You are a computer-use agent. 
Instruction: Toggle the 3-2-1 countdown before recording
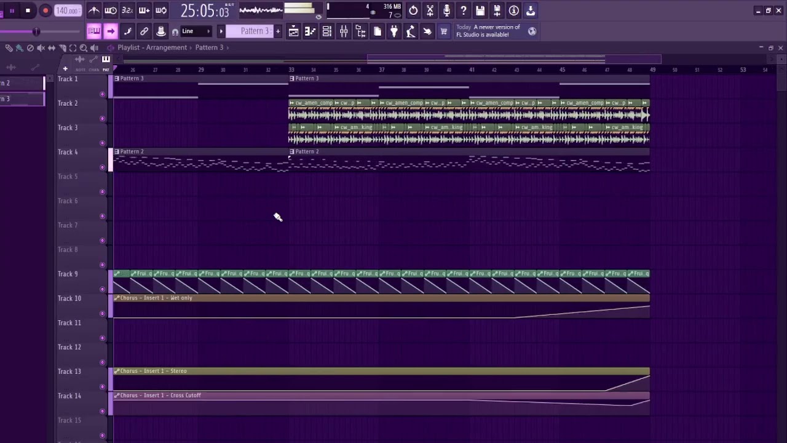(x=127, y=10)
